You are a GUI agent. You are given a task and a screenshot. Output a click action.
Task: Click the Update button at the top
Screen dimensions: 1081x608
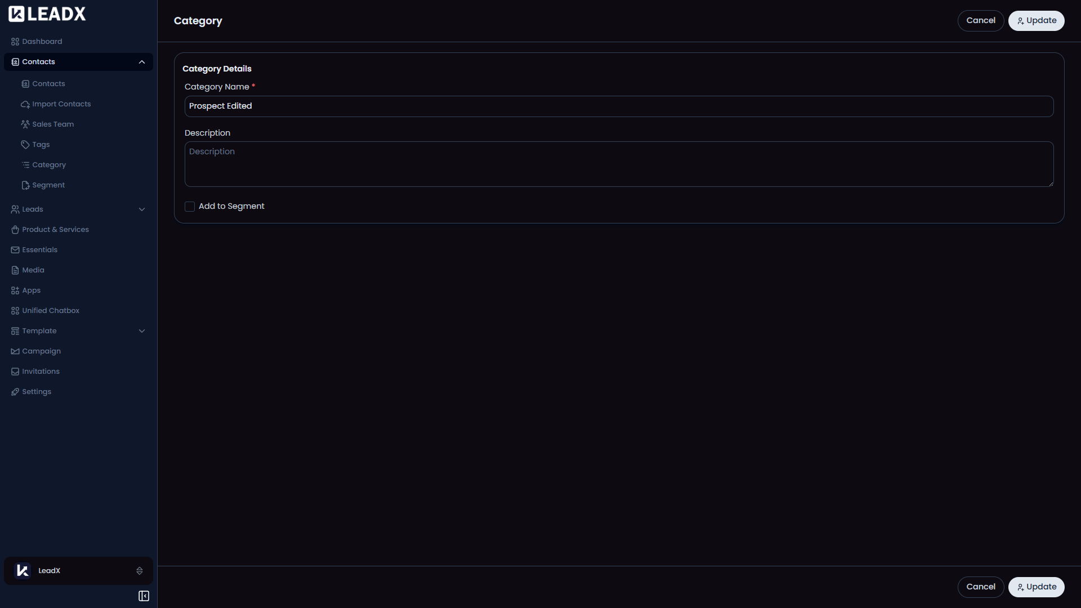click(1037, 20)
